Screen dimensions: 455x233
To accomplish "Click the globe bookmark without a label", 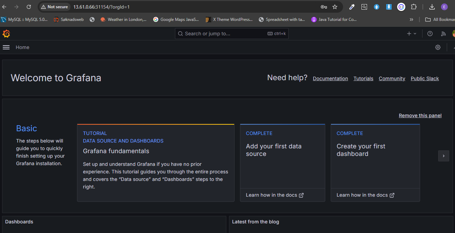I will [x=92, y=20].
